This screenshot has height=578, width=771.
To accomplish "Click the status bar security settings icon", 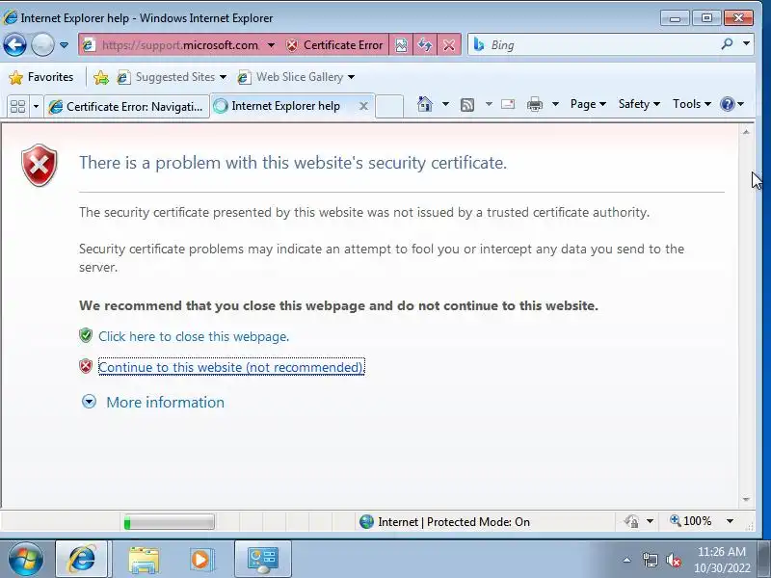I will pyautogui.click(x=632, y=521).
